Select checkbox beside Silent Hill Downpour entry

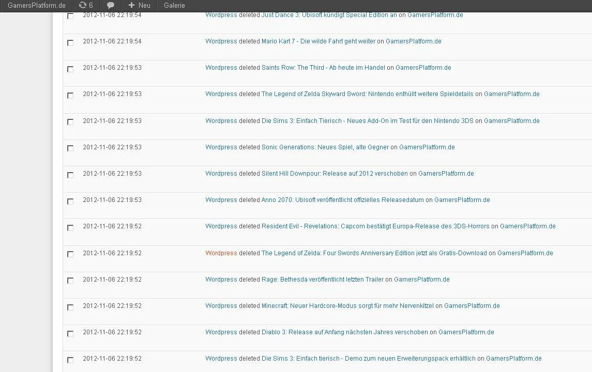click(x=70, y=175)
